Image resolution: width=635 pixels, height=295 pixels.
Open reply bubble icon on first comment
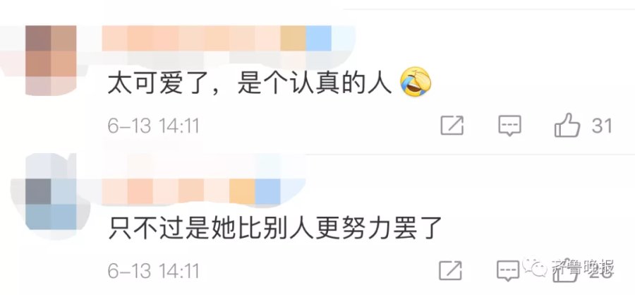point(509,126)
